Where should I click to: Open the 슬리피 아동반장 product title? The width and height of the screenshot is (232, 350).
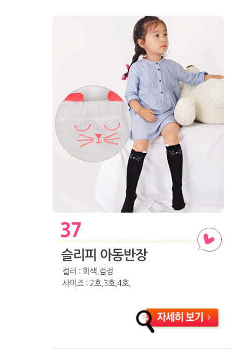pos(104,255)
